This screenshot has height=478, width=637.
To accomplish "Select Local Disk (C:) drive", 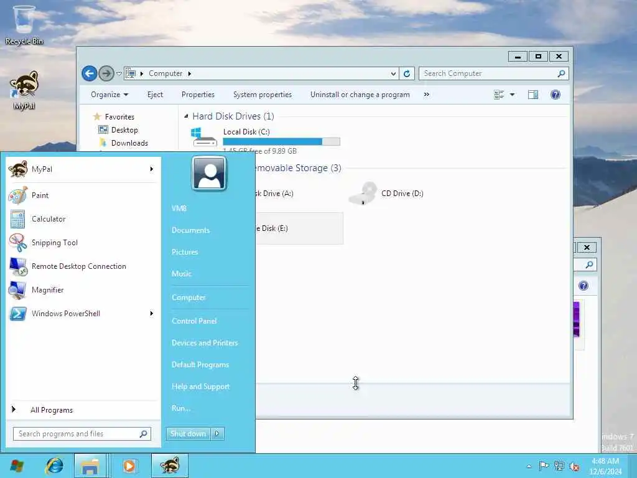I will (266, 141).
